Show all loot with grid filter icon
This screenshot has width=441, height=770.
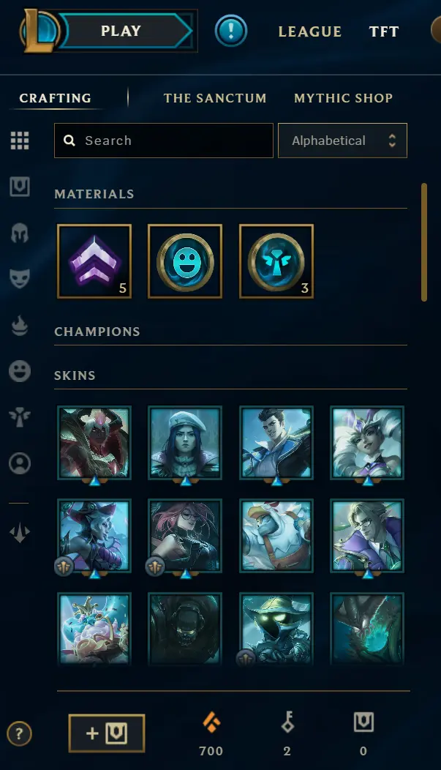(x=20, y=141)
